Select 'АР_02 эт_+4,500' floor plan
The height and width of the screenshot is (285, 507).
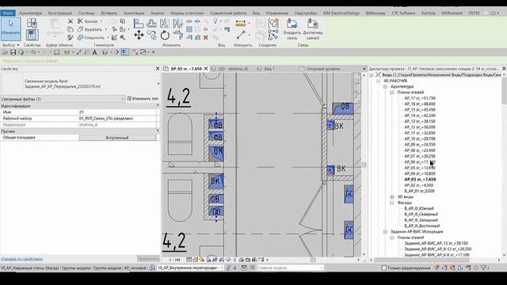[419, 185]
